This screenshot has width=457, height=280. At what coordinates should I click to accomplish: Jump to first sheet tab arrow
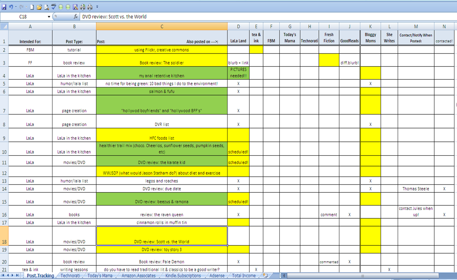(4, 275)
